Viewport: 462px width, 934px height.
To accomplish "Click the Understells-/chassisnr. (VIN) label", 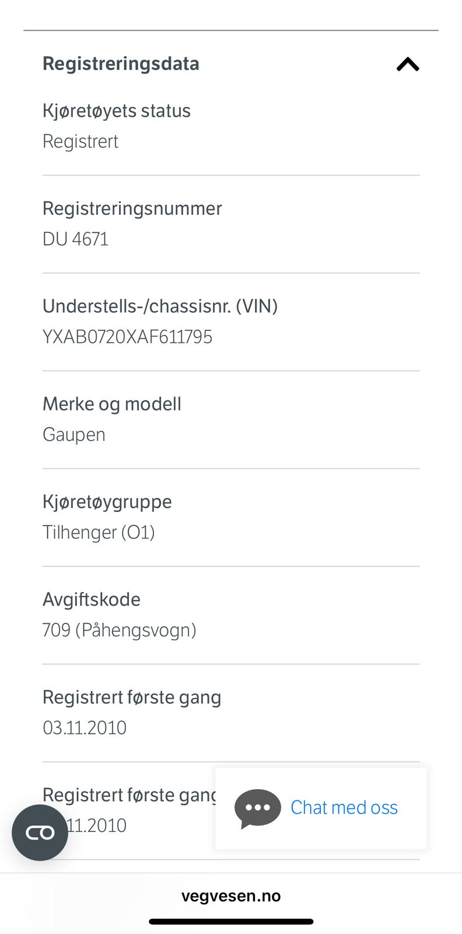I will tap(160, 306).
